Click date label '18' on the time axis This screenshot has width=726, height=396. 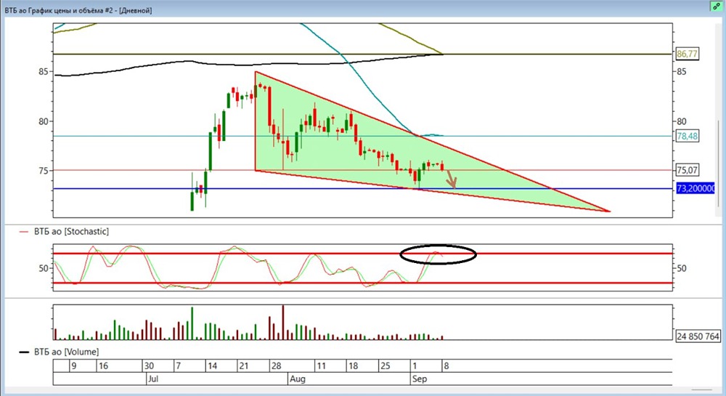click(353, 366)
